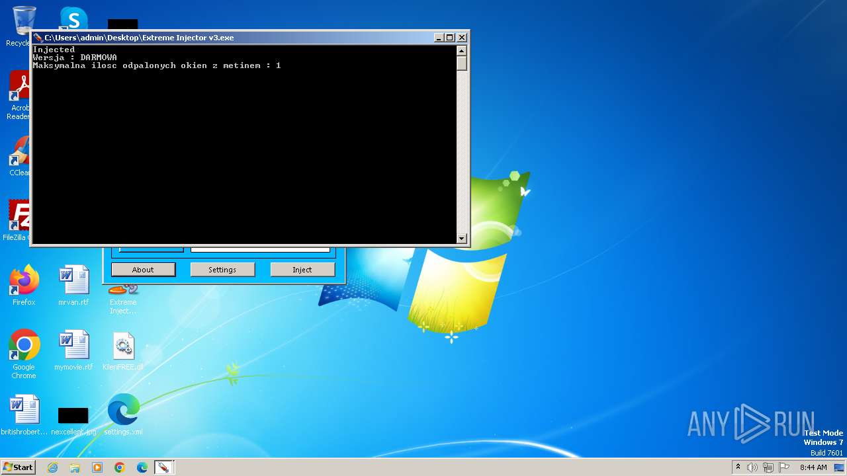847x476 pixels.
Task: Click the console scrollbar up arrow
Action: 462,50
